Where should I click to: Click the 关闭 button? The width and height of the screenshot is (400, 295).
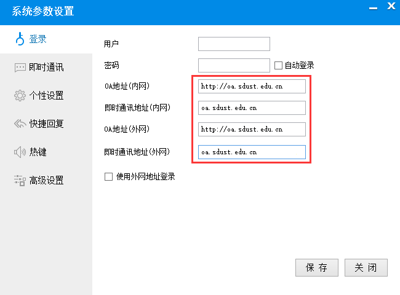pos(366,268)
